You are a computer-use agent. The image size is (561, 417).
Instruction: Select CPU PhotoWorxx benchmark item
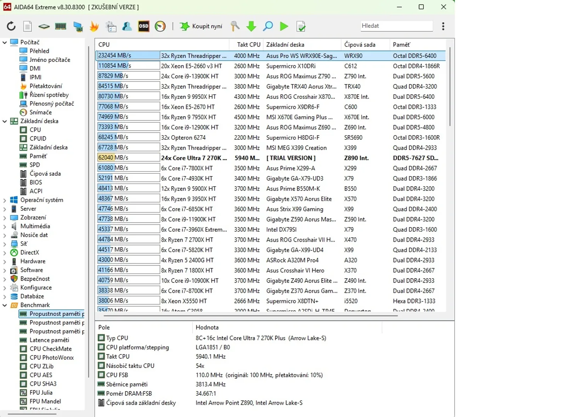(52, 358)
